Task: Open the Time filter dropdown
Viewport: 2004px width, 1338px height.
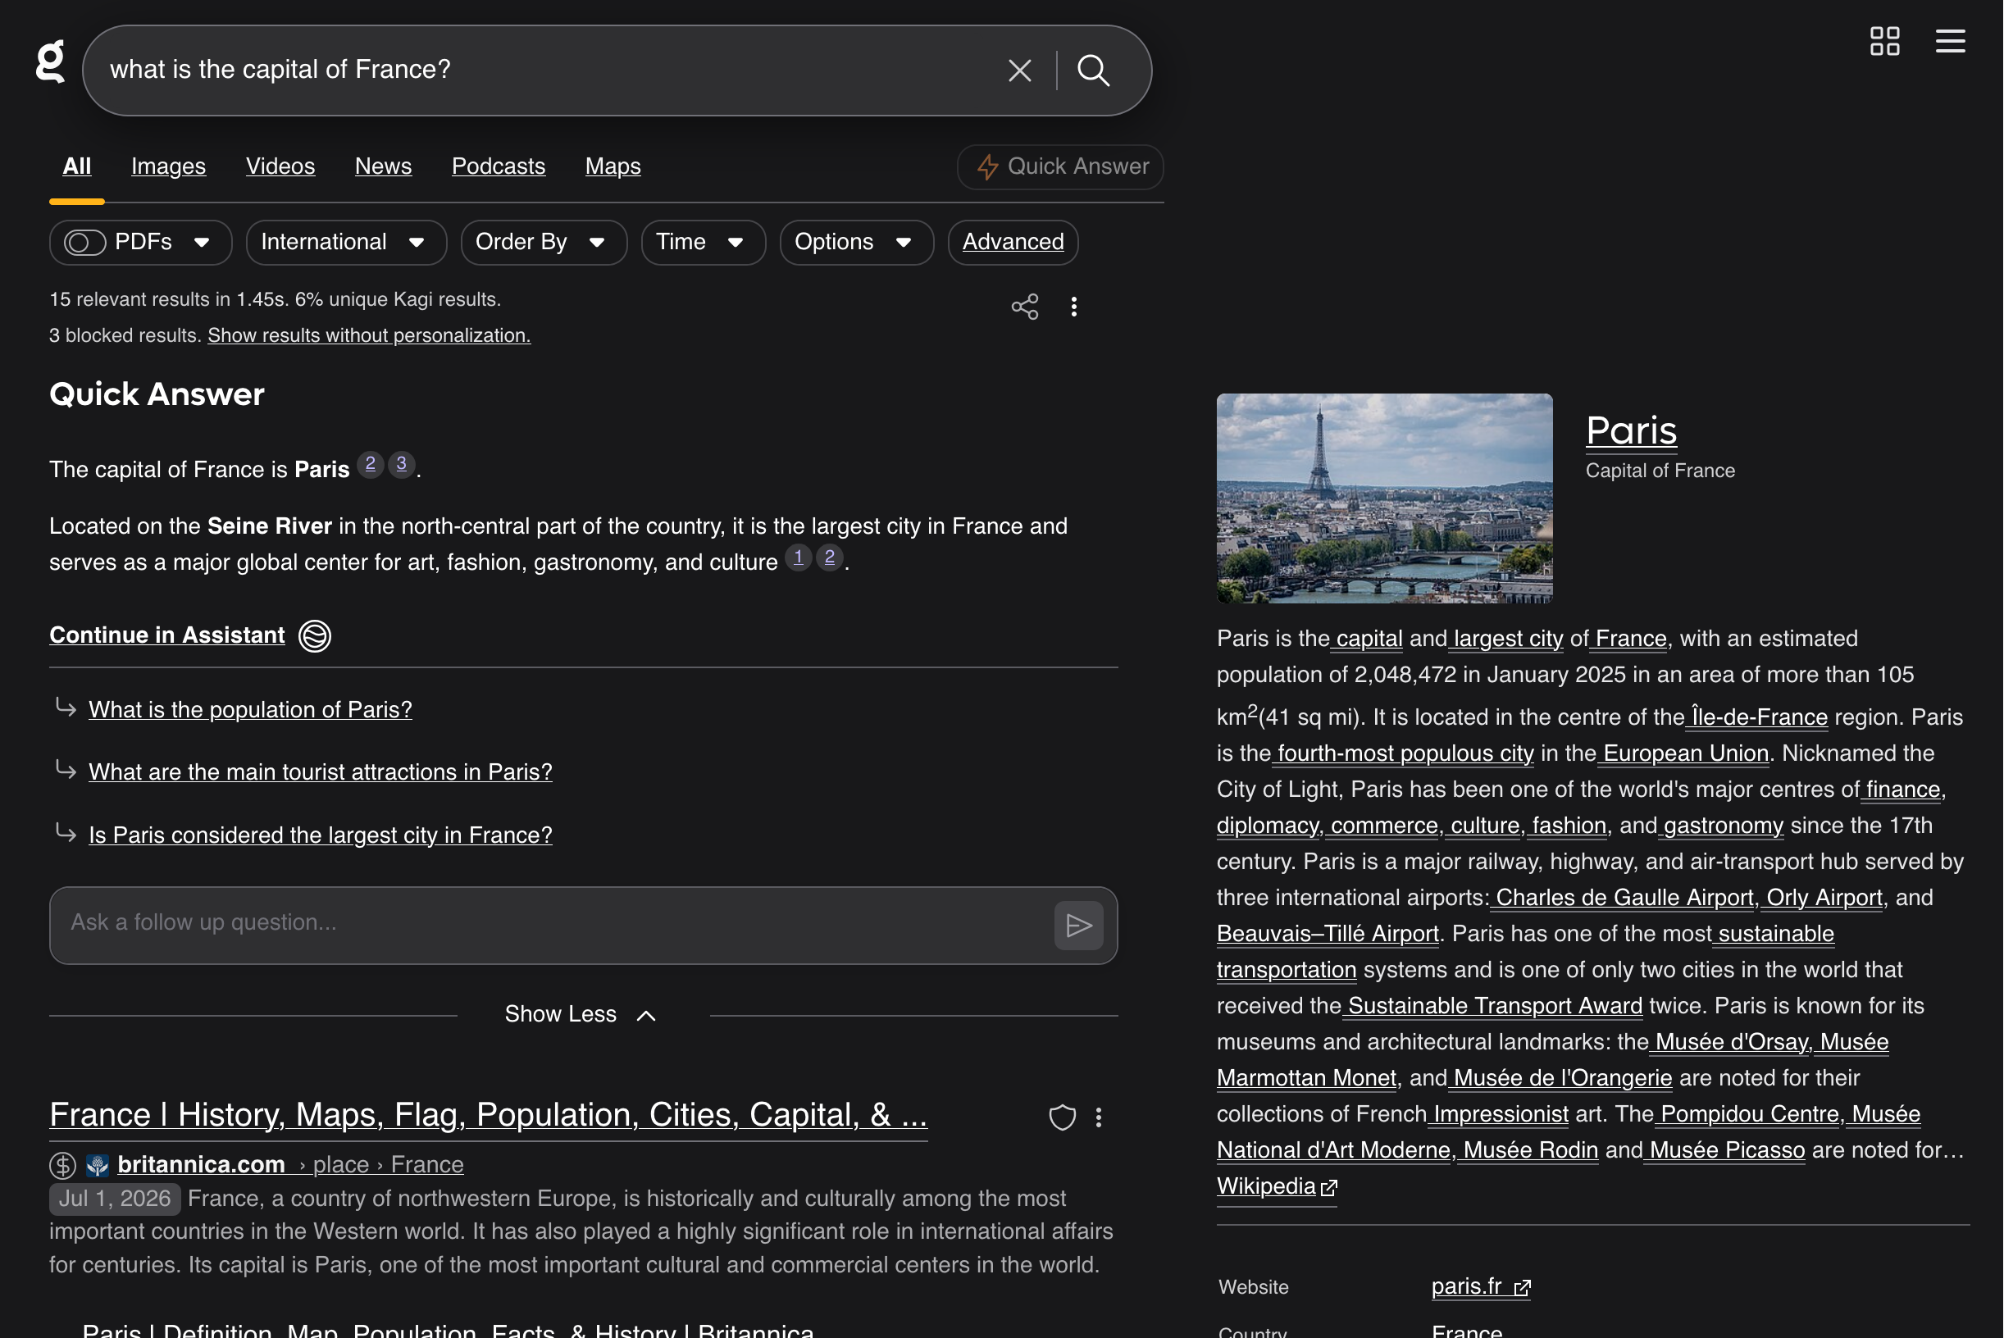Action: tap(704, 243)
